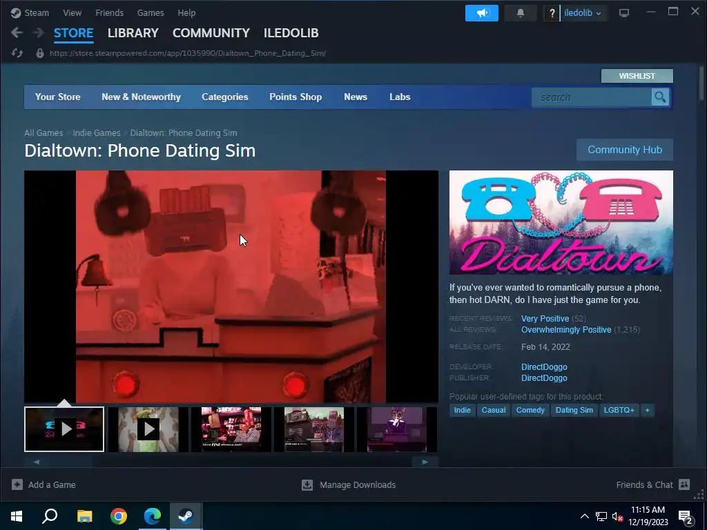Click in the store search field
707x530 pixels.
click(x=592, y=97)
